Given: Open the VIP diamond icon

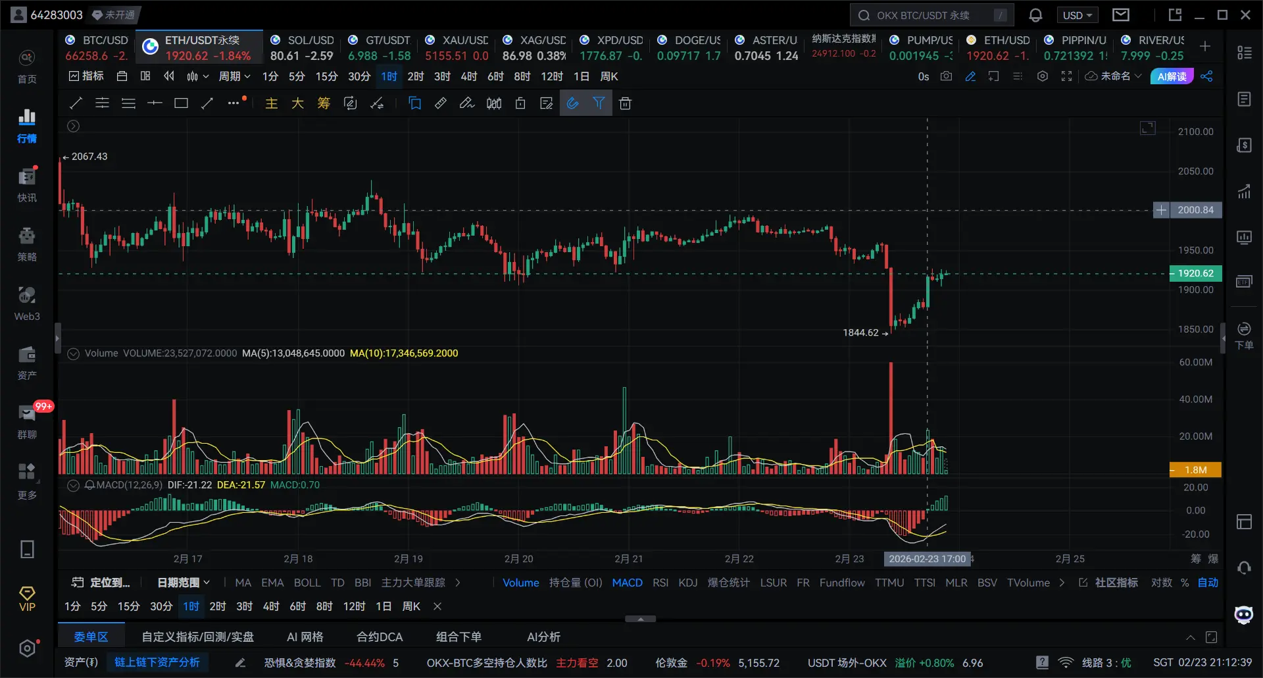Looking at the screenshot, I should coord(27,599).
